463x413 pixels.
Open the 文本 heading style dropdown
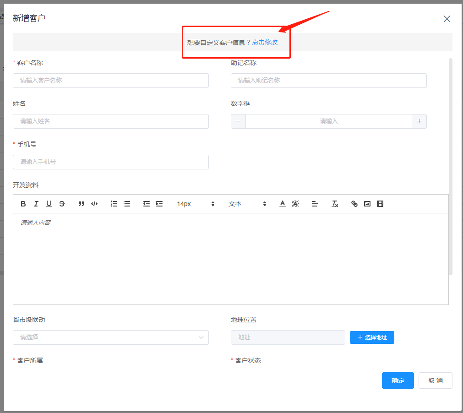pyautogui.click(x=247, y=204)
